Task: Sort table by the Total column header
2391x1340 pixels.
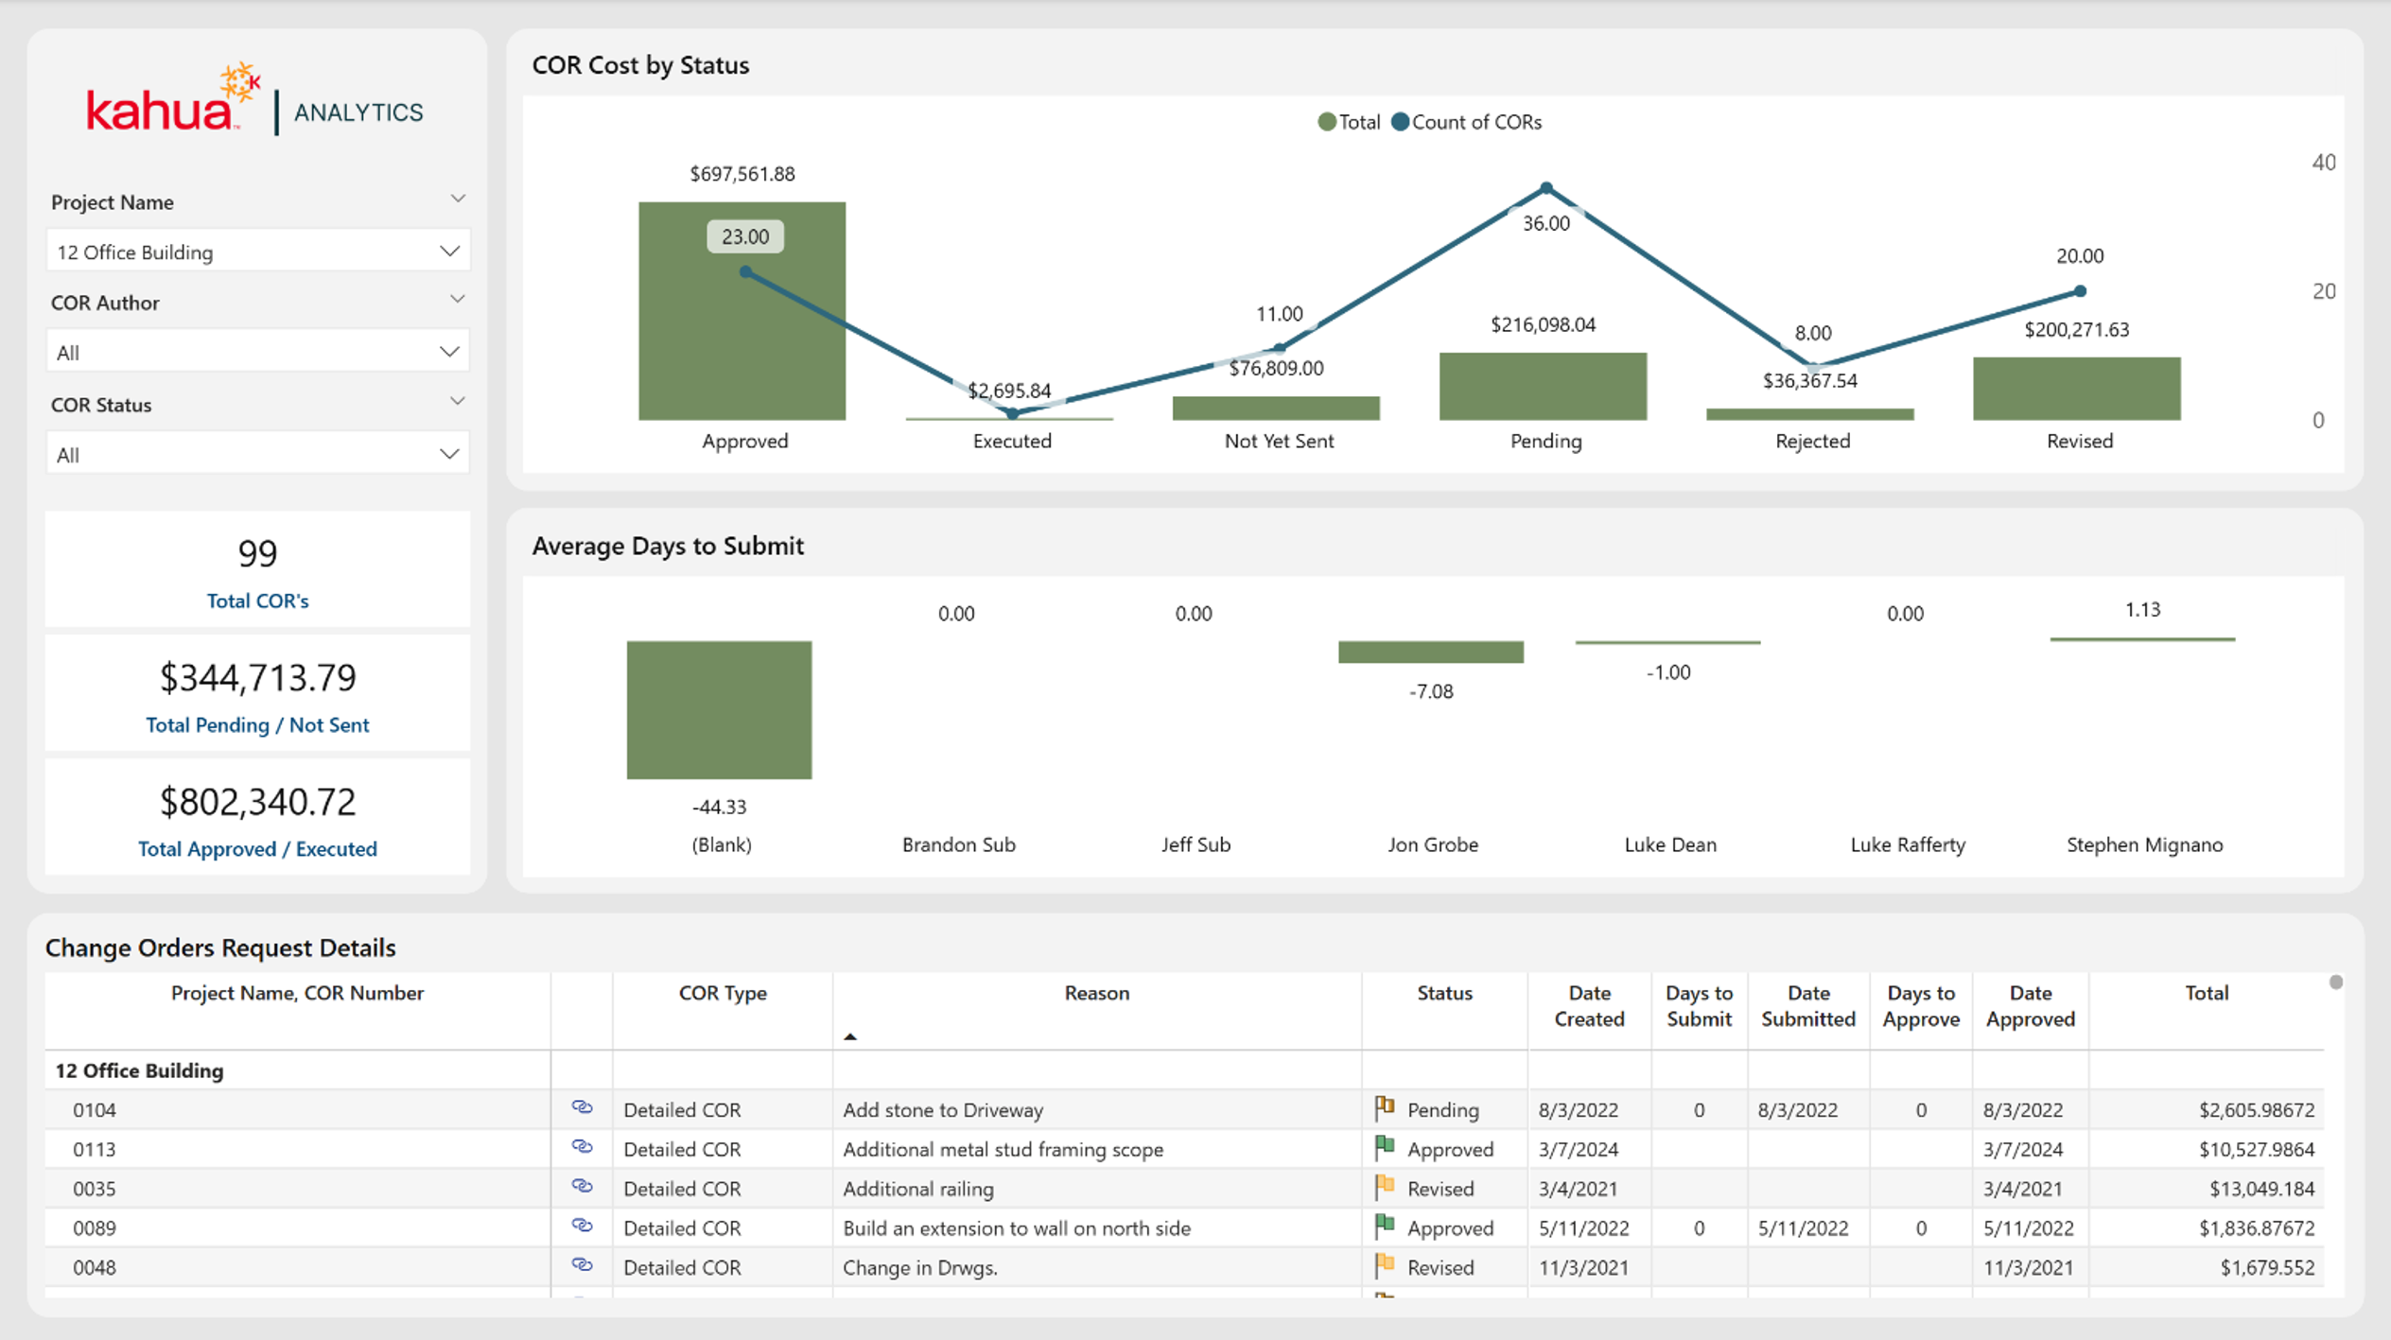Action: tap(2206, 993)
